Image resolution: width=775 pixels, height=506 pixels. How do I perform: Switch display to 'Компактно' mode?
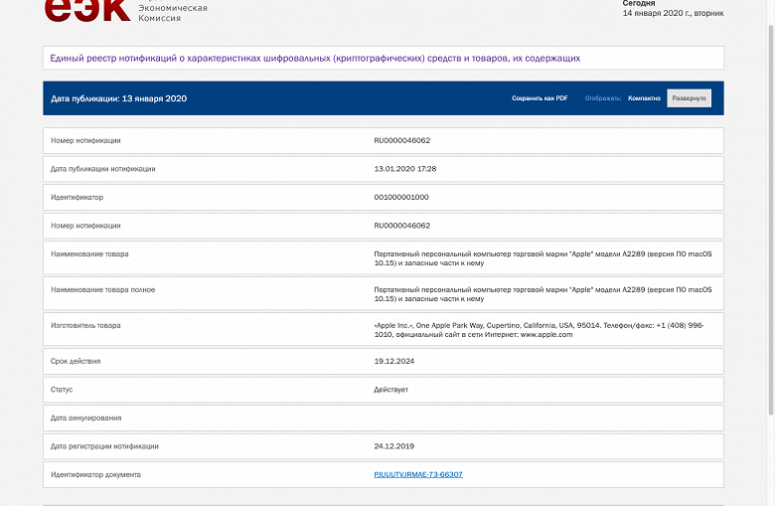point(644,98)
